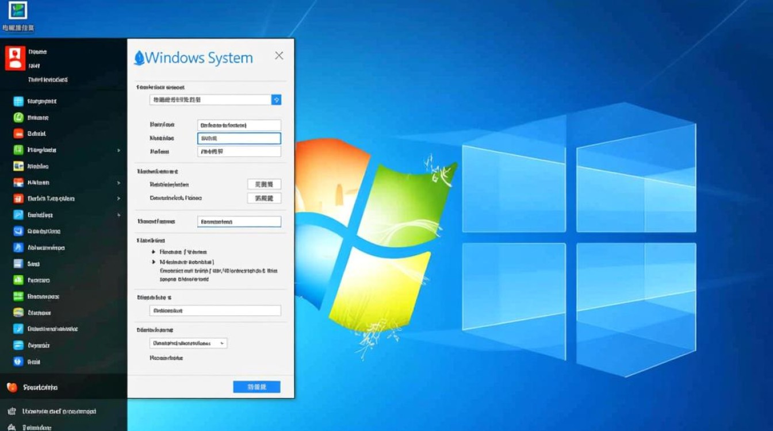
Task: Click the red user avatar in Start menu
Action: [x=15, y=57]
